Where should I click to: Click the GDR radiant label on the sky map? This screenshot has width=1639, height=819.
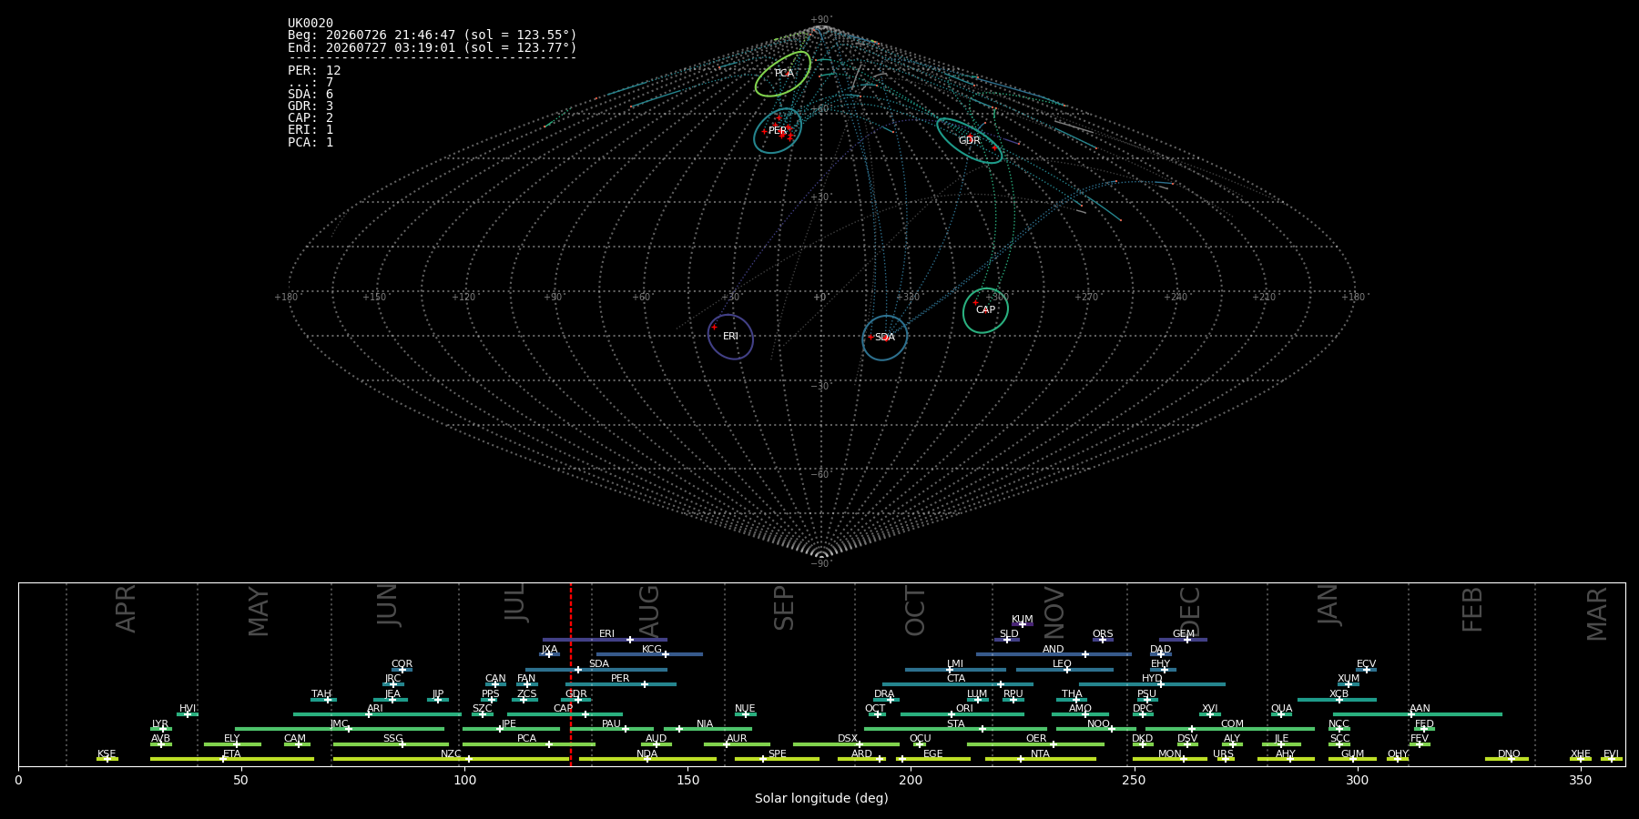coord(969,141)
